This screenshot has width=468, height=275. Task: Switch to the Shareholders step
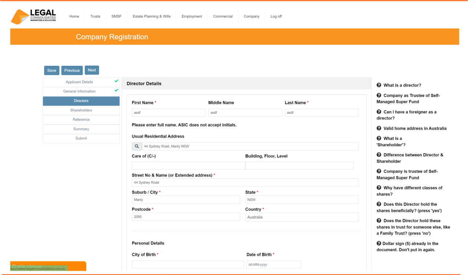[x=81, y=110]
